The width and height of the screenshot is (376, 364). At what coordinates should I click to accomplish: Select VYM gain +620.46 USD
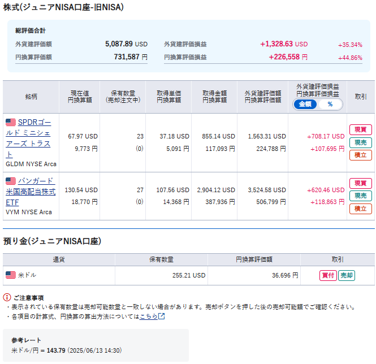[x=326, y=190]
